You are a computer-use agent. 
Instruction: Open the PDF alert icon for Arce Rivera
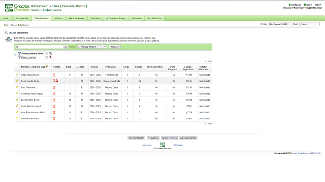[54, 112]
